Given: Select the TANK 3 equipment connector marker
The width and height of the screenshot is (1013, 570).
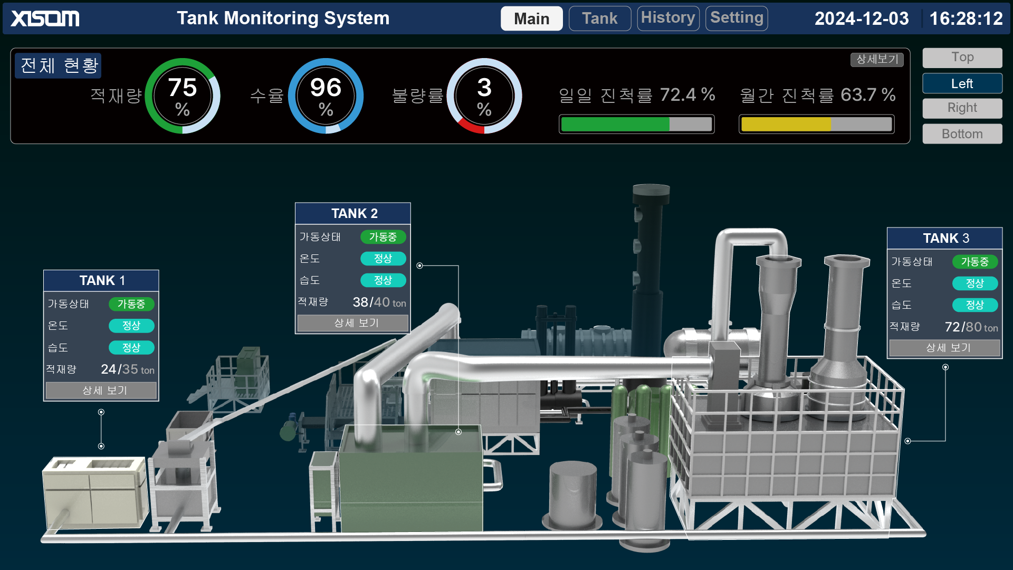Looking at the screenshot, I should [x=906, y=441].
